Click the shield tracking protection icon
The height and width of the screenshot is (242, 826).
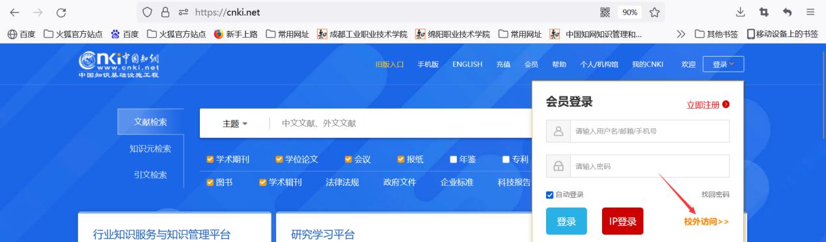(147, 12)
